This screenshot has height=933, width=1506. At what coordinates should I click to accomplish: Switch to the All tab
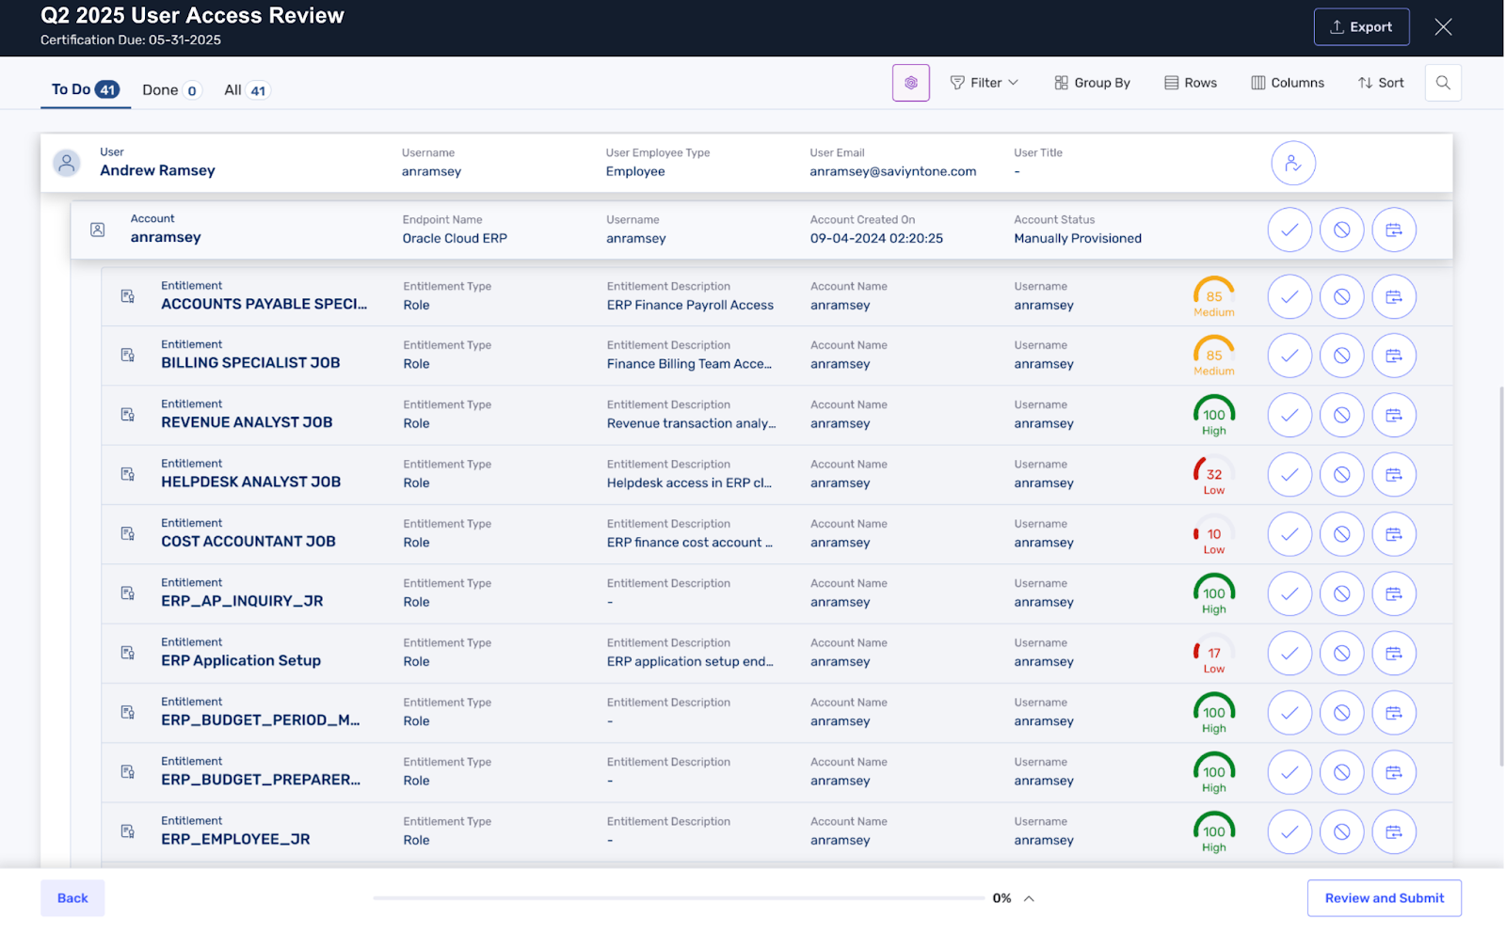click(233, 89)
